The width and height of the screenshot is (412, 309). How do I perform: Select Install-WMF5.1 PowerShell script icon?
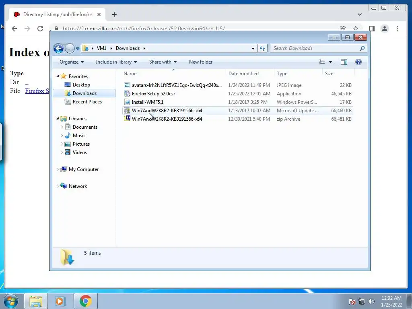pyautogui.click(x=127, y=102)
